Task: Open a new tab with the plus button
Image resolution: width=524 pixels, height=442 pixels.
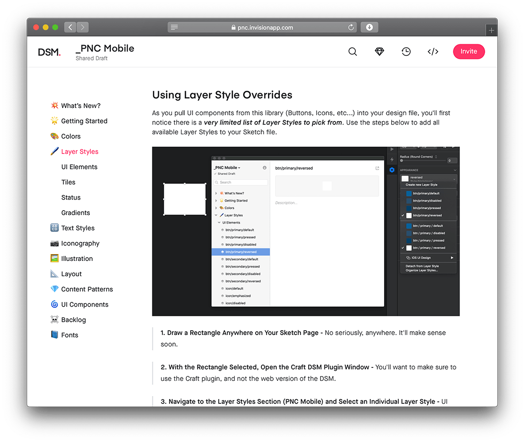Action: point(491,31)
